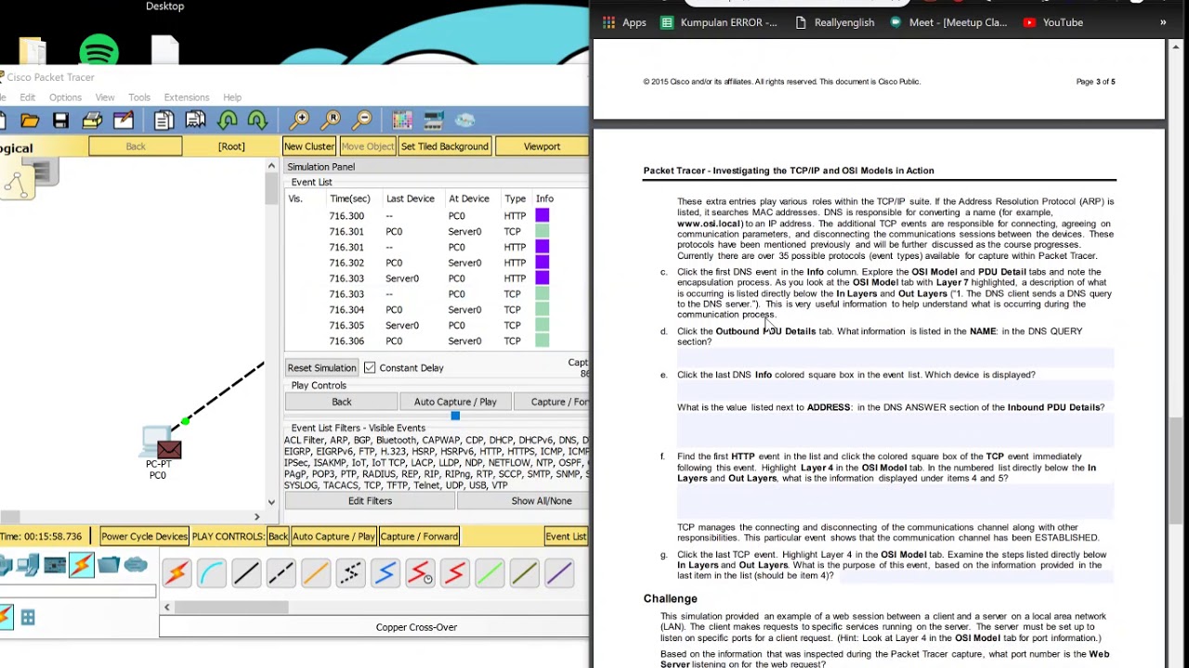This screenshot has height=668, width=1189.
Task: Click the cloud icon in the toolbar
Action: 465,121
